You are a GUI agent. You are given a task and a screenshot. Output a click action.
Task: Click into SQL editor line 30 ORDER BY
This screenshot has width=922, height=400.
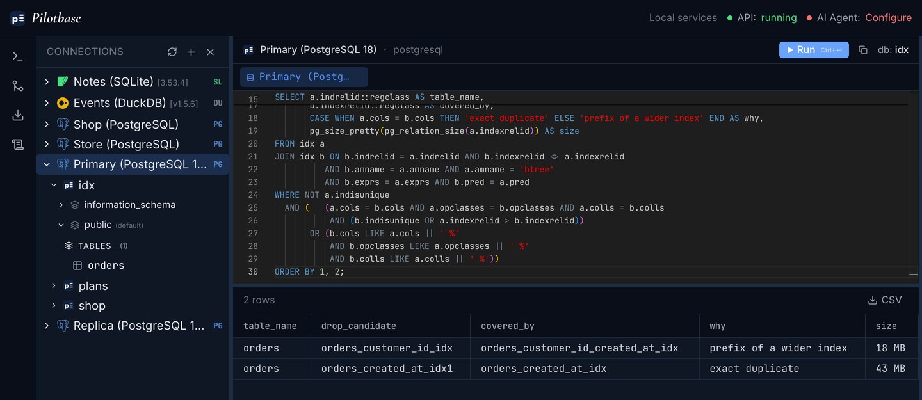309,272
